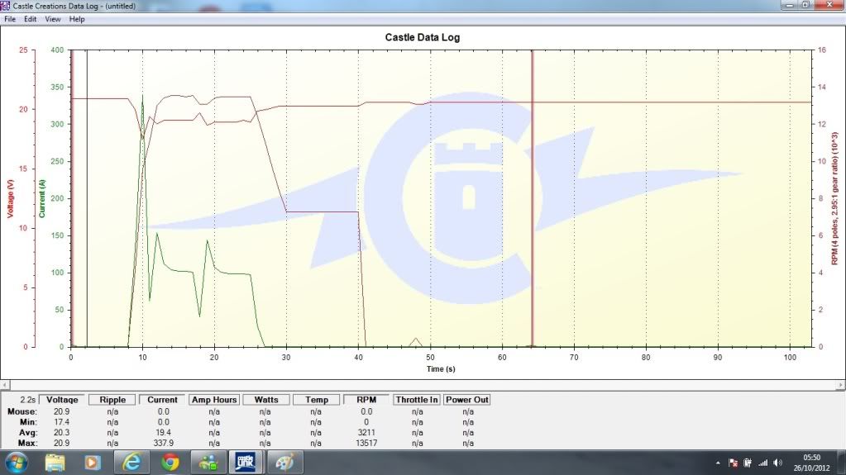The width and height of the screenshot is (846, 475).
Task: Click the volume speaker tray icon
Action: click(x=777, y=463)
